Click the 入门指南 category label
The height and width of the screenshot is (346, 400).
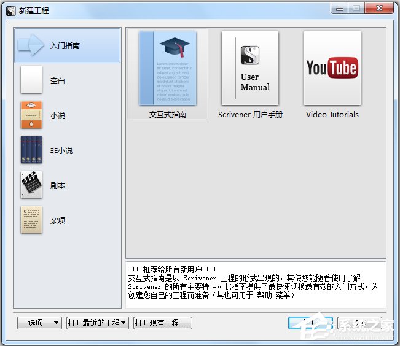pyautogui.click(x=65, y=46)
